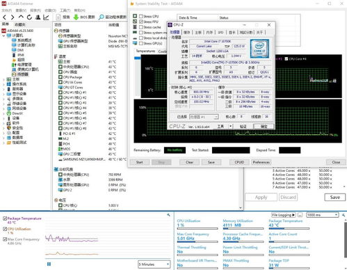Open the File menu in AIDA64
This screenshot has height=270, width=347.
6,10
